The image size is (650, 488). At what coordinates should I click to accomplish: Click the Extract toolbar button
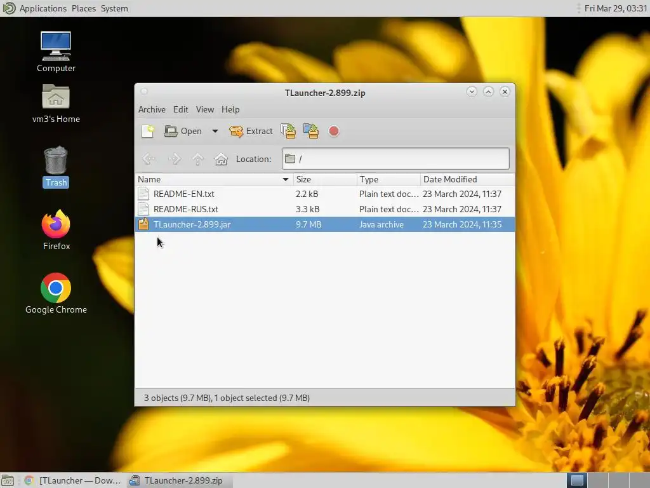click(x=251, y=131)
